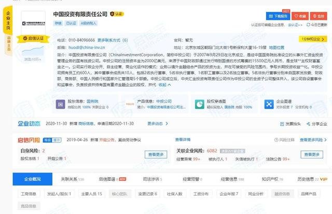332x214 pixels.
Task: Open 更多联系方式 (6) link
Action: 113,40
